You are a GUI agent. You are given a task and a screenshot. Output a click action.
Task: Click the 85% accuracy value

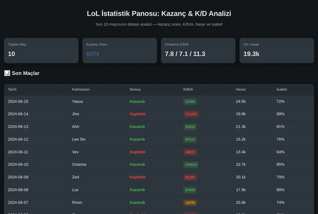coord(280,164)
